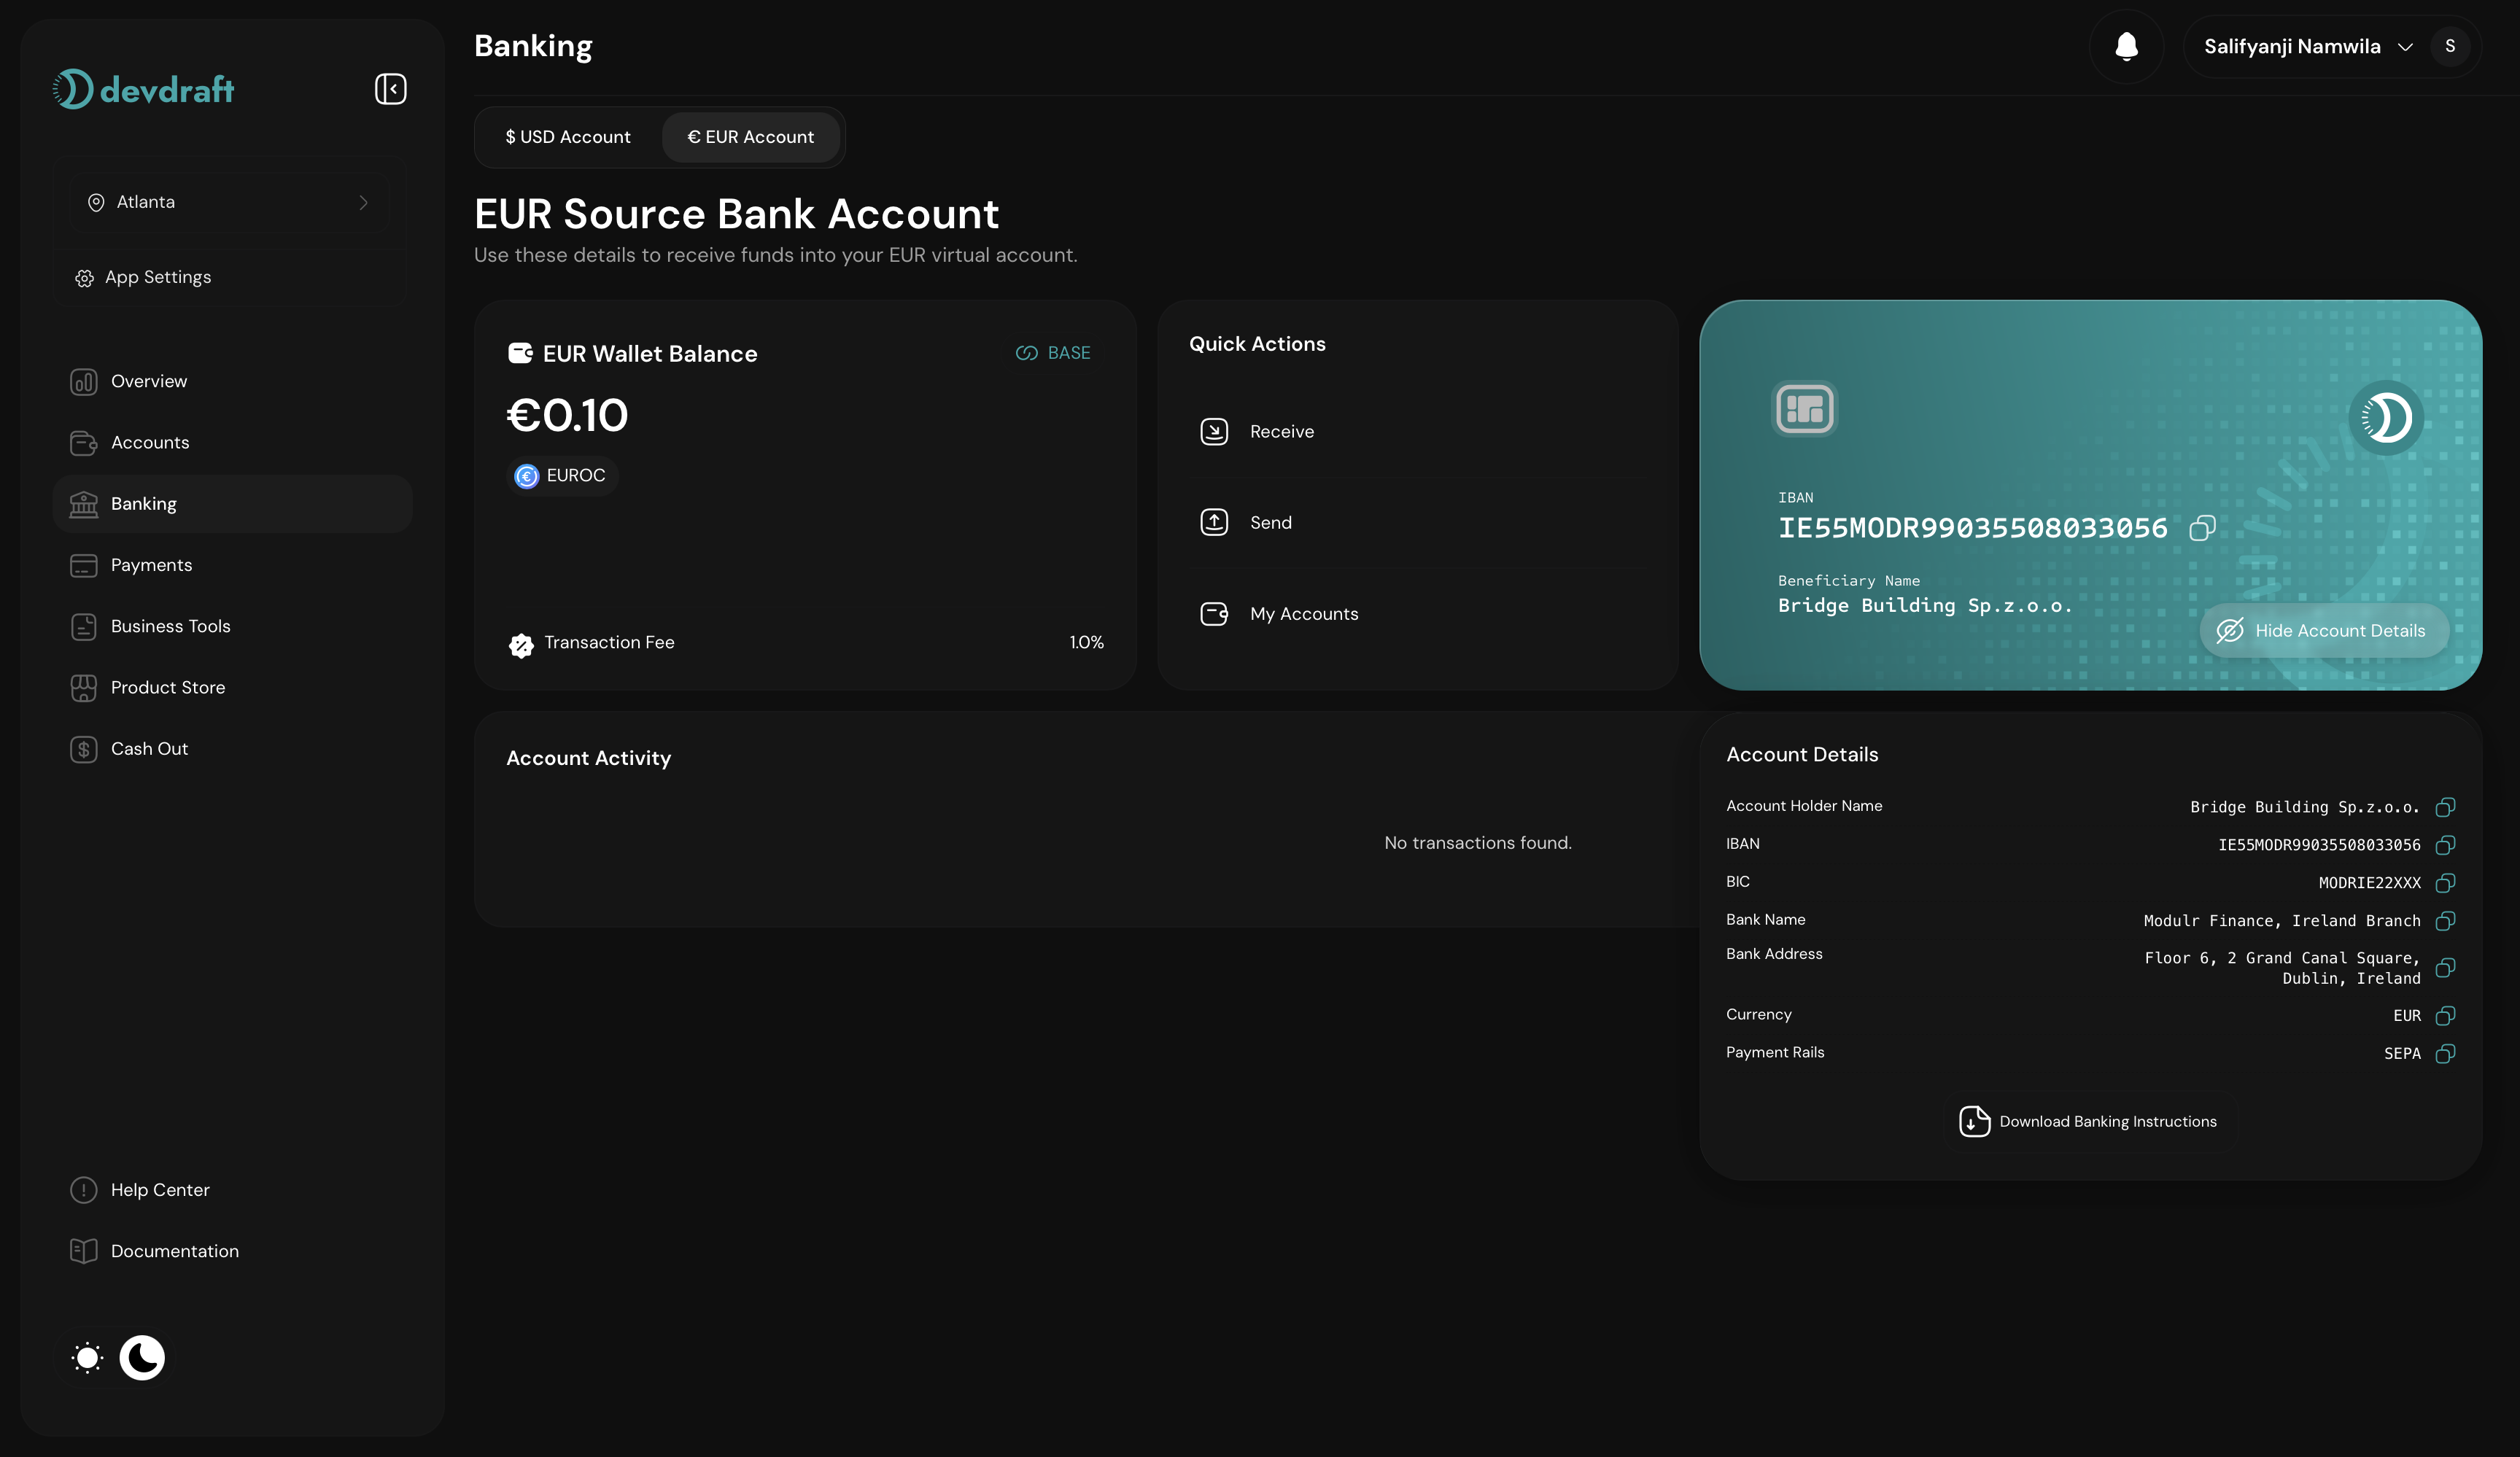Viewport: 2520px width, 1457px height.
Task: Open the notifications bell
Action: point(2125,45)
